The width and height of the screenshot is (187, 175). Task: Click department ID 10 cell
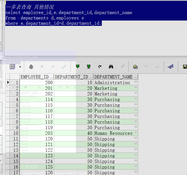tap(74, 82)
